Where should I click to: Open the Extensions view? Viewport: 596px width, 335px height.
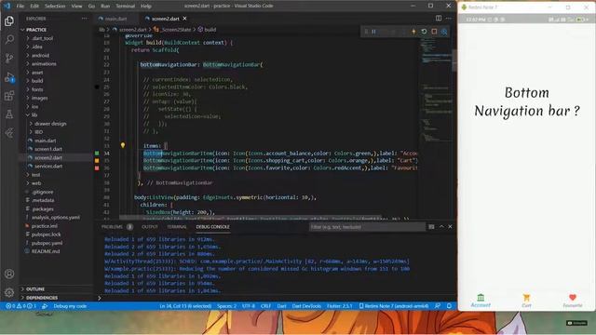point(9,96)
